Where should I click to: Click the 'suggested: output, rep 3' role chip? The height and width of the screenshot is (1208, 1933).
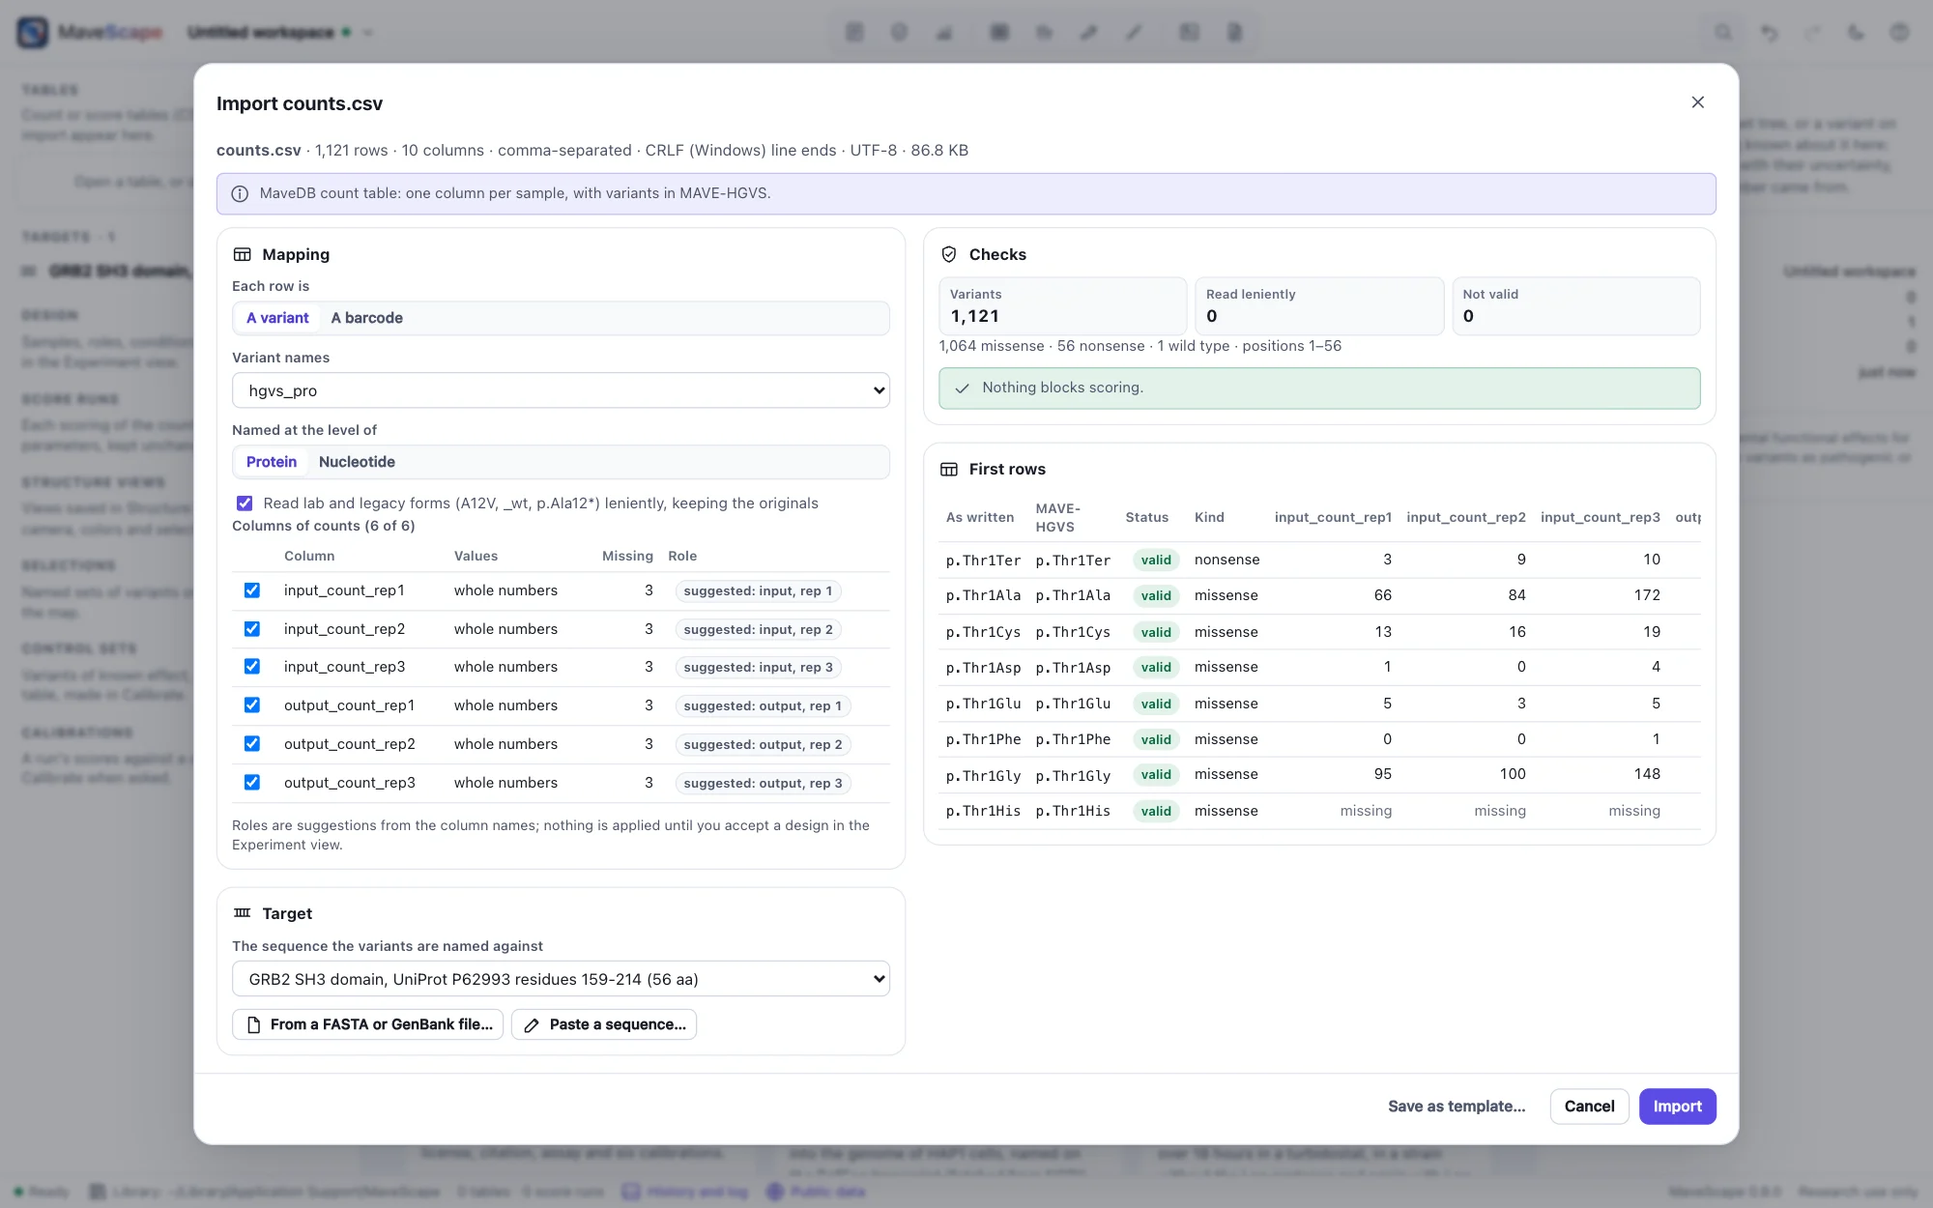(x=763, y=783)
